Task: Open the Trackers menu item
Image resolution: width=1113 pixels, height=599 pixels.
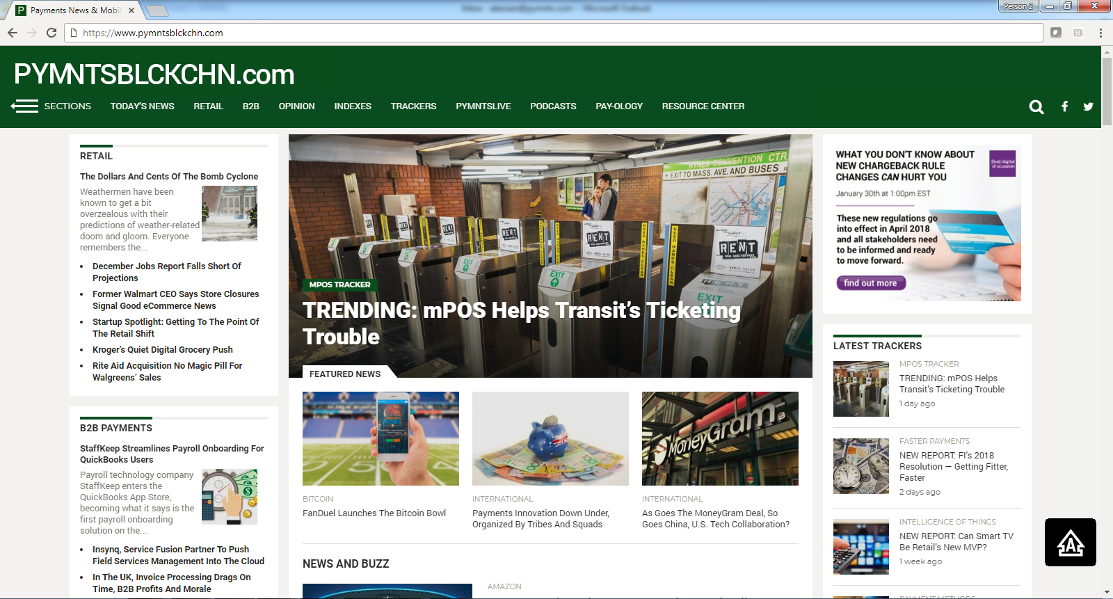Action: tap(413, 106)
